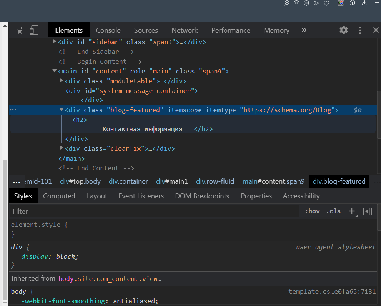Image resolution: width=381 pixels, height=306 pixels.
Task: Show hidden breadcrumbs with the ellipsis button
Action: click(17, 182)
